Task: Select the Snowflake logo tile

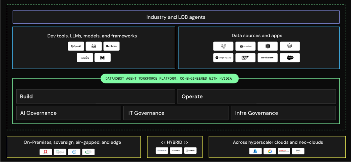Action: click(x=245, y=46)
